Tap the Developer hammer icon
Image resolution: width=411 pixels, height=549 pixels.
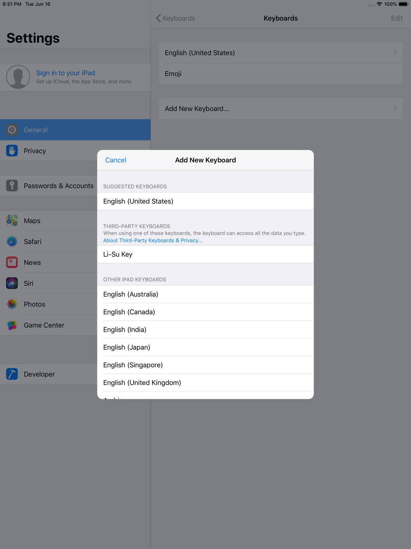point(12,374)
